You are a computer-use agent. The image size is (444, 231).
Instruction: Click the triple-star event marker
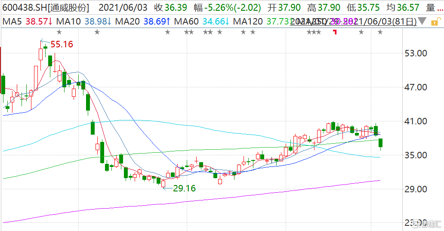coord(314,32)
